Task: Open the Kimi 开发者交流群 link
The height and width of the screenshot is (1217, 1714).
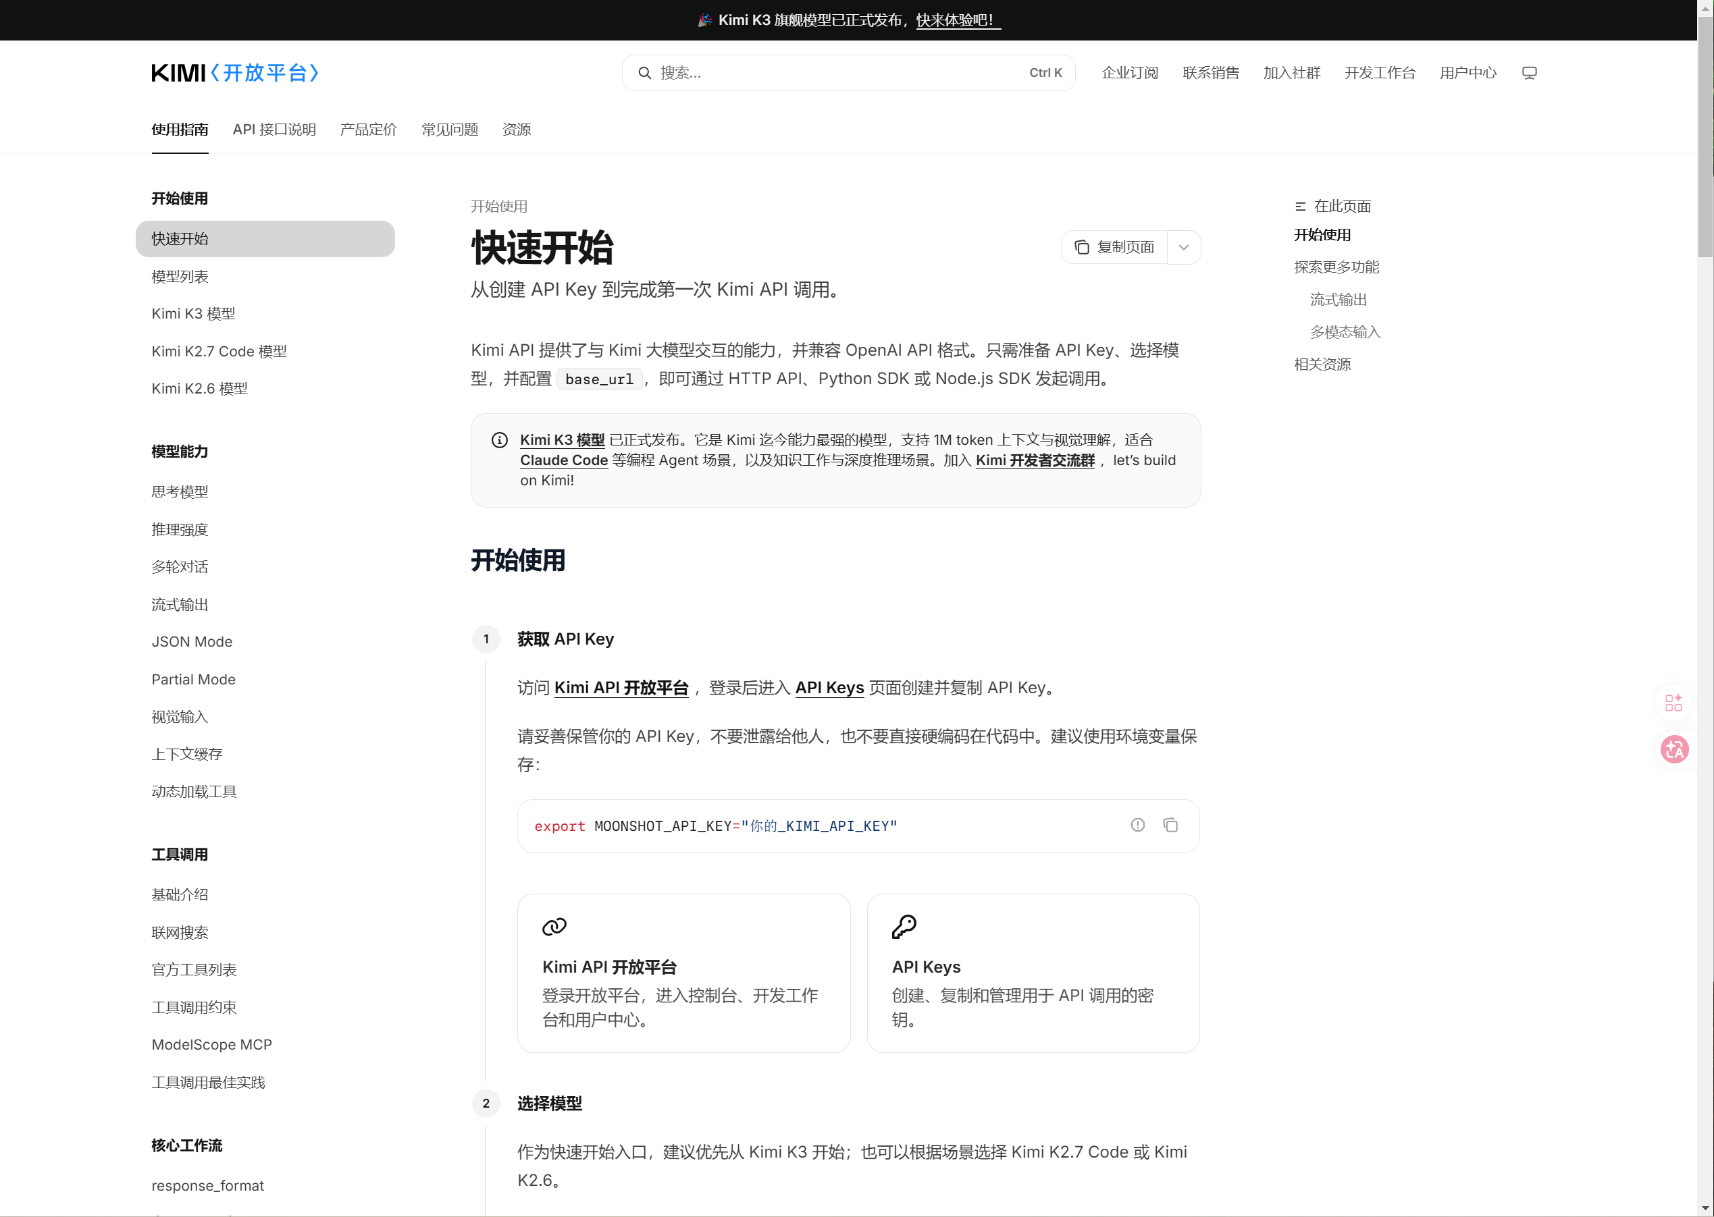Action: click(1035, 460)
